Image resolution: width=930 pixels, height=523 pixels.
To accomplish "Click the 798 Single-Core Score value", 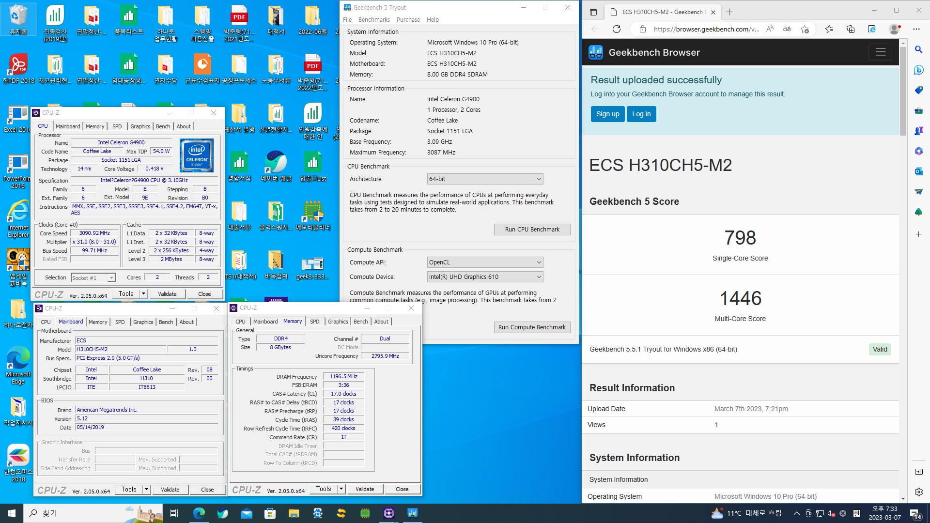I will tap(740, 238).
